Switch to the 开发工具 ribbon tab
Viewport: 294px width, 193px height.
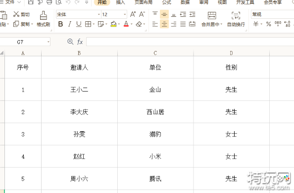[245, 2]
